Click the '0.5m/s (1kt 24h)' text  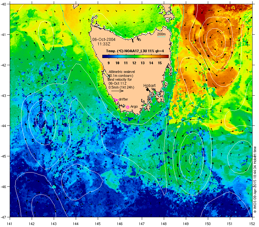pyautogui.click(x=121, y=87)
